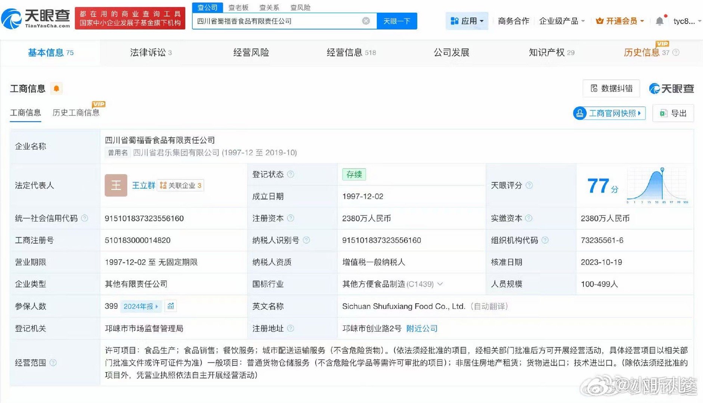Click the crown icon on 开通会员
This screenshot has height=403, width=703.
599,21
